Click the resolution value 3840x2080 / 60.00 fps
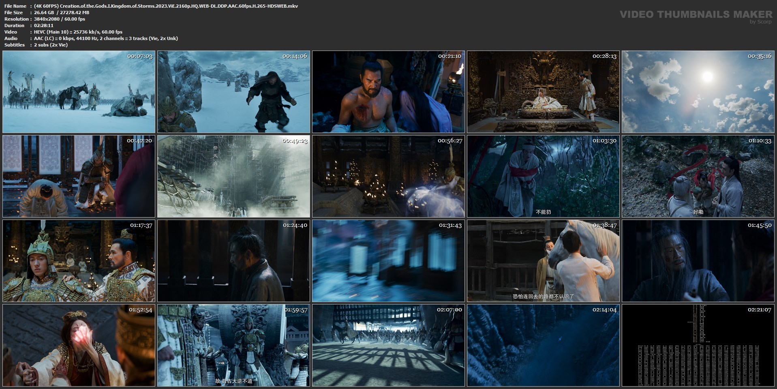Viewport: 777px width, 389px height. pos(60,19)
